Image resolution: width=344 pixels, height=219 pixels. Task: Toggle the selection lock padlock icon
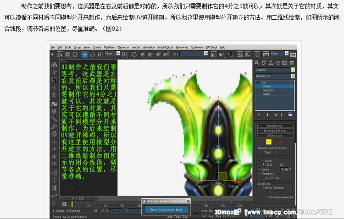click(96, 210)
